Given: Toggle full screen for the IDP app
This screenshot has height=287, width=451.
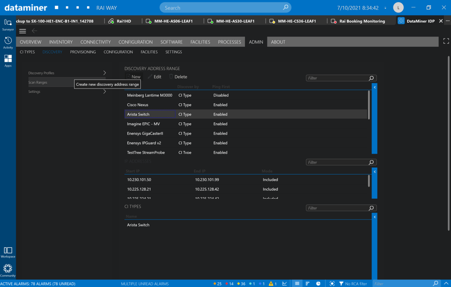Looking at the screenshot, I should [446, 41].
